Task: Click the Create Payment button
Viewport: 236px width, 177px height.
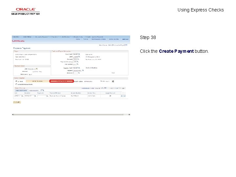Action: pyautogui.click(x=62, y=81)
